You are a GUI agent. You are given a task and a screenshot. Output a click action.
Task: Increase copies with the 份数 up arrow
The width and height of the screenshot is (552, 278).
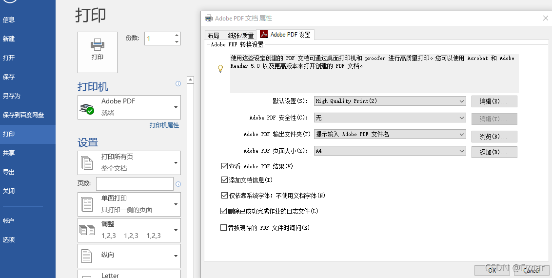[x=177, y=35]
